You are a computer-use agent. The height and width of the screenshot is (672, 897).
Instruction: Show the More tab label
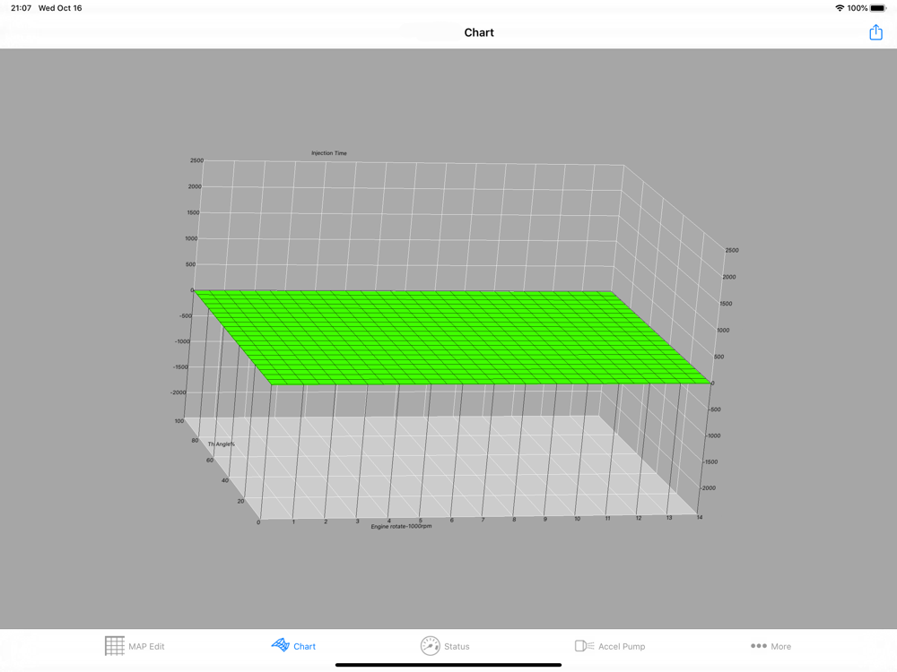(x=781, y=646)
